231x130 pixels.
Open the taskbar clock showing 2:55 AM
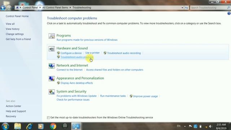221,126
